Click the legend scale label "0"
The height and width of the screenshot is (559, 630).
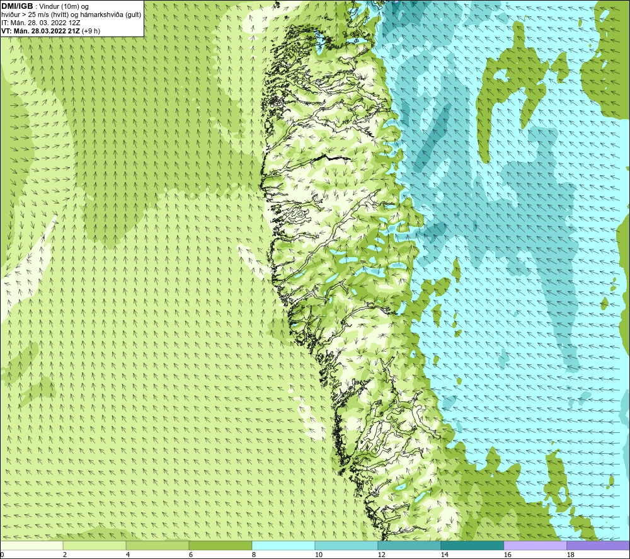(x=2, y=555)
